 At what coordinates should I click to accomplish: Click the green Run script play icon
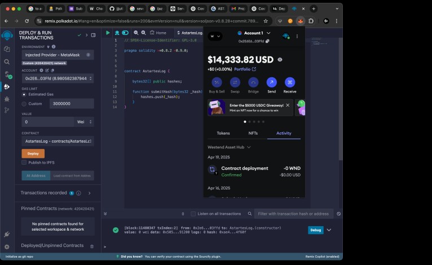point(108,33)
